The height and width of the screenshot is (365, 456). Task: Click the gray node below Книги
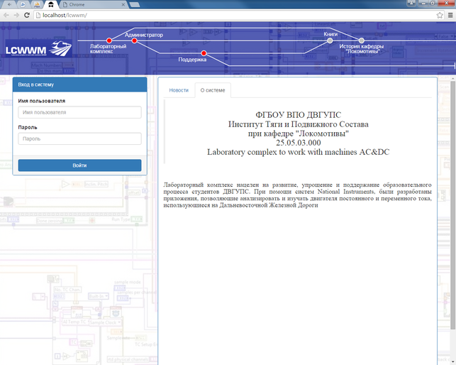[330, 40]
